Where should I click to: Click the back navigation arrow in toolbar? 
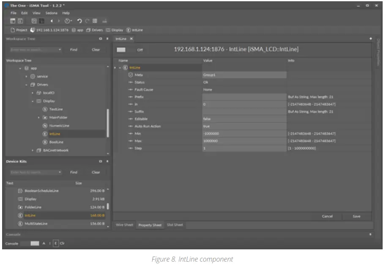coord(52,21)
